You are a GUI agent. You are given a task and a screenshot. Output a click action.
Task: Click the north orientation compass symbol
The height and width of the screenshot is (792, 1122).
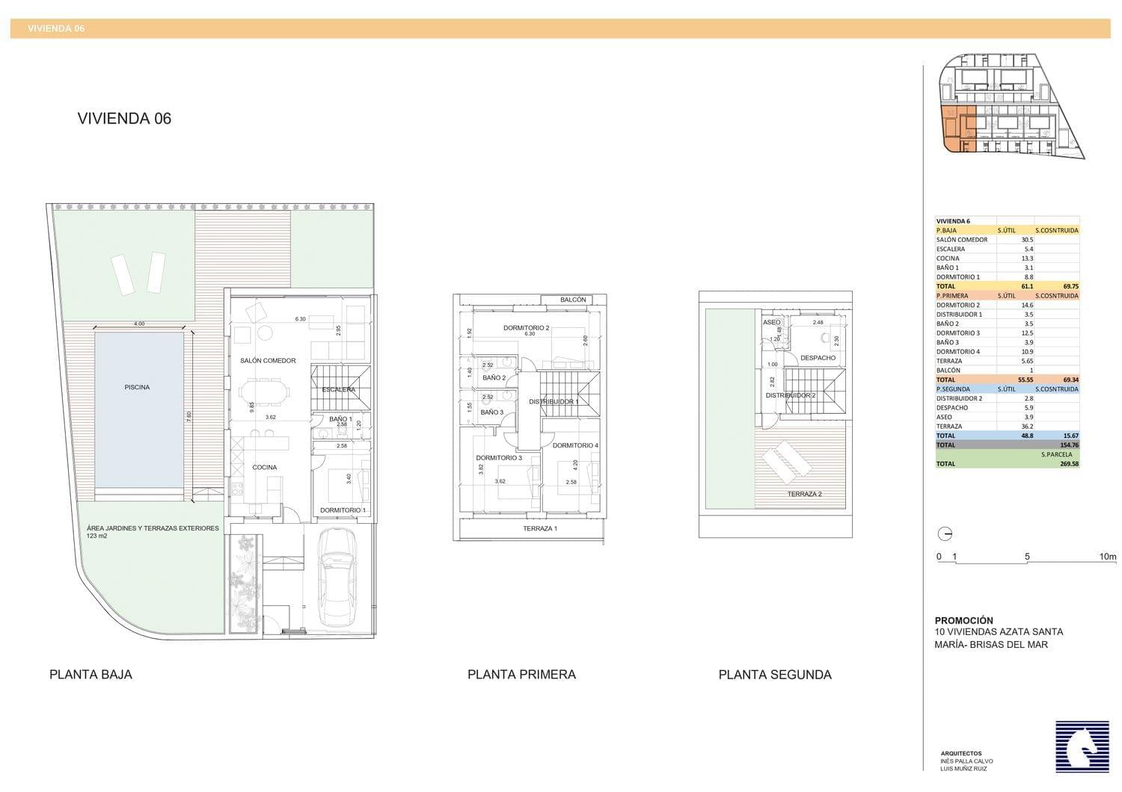pos(945,533)
